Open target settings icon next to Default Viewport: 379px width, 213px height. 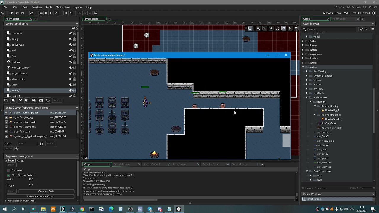click(x=373, y=13)
